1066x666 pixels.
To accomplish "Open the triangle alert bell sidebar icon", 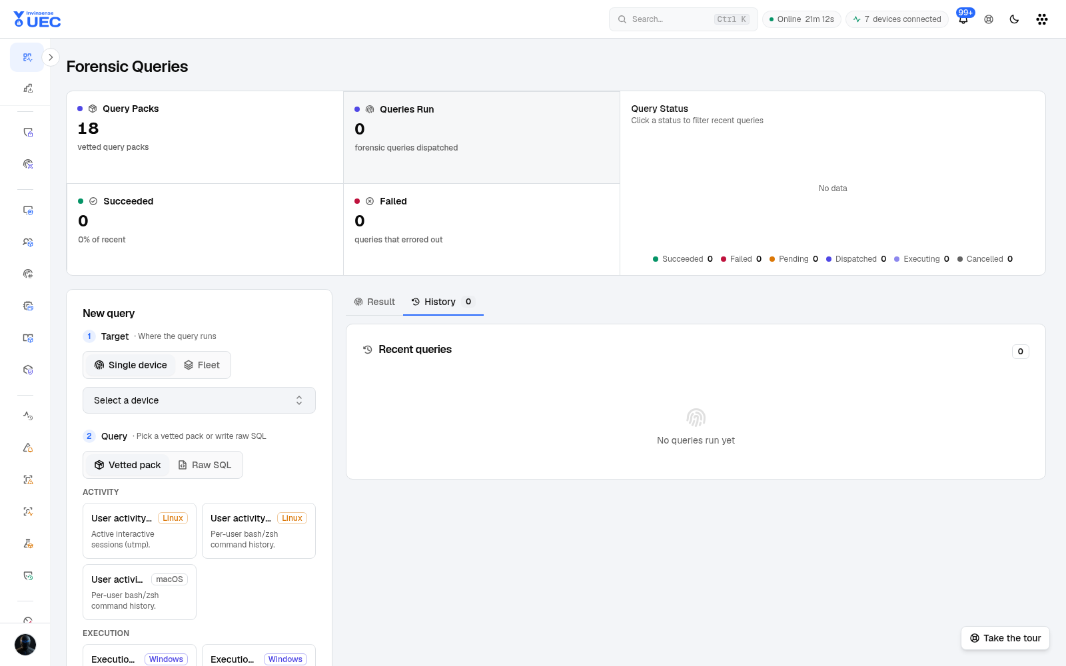I will coord(28,448).
